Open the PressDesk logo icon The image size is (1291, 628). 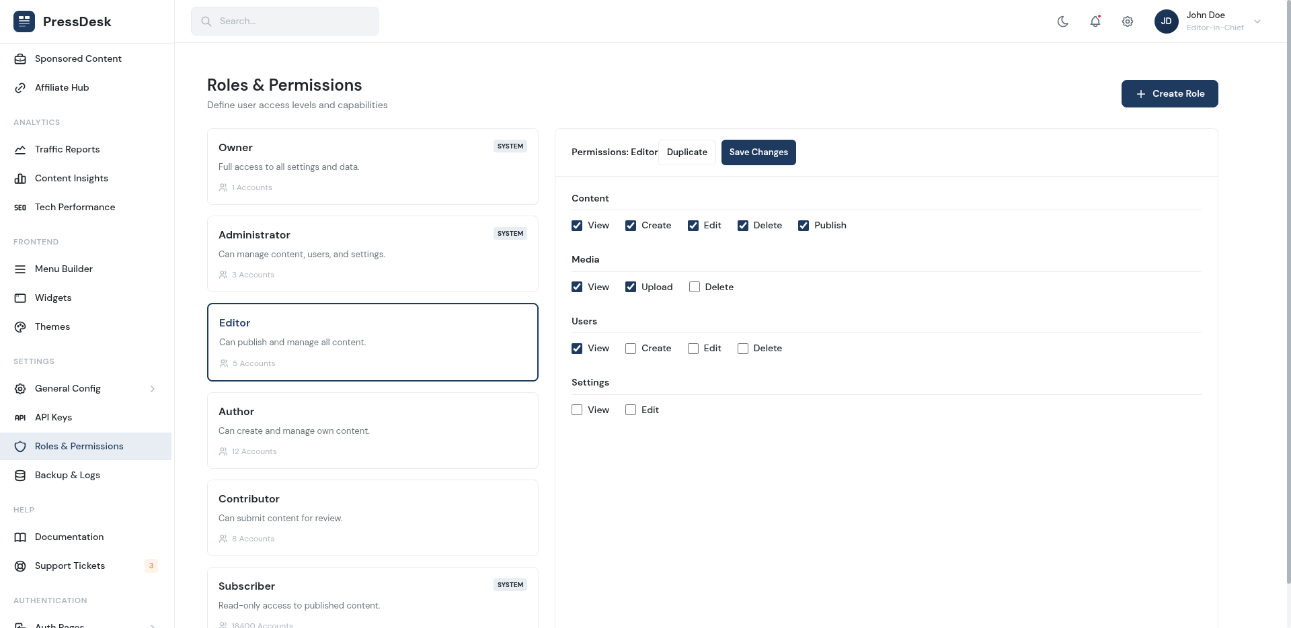pos(24,21)
